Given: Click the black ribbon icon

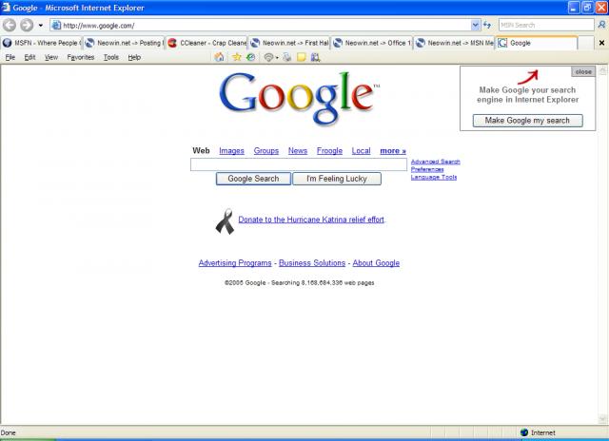Looking at the screenshot, I should coord(225,221).
